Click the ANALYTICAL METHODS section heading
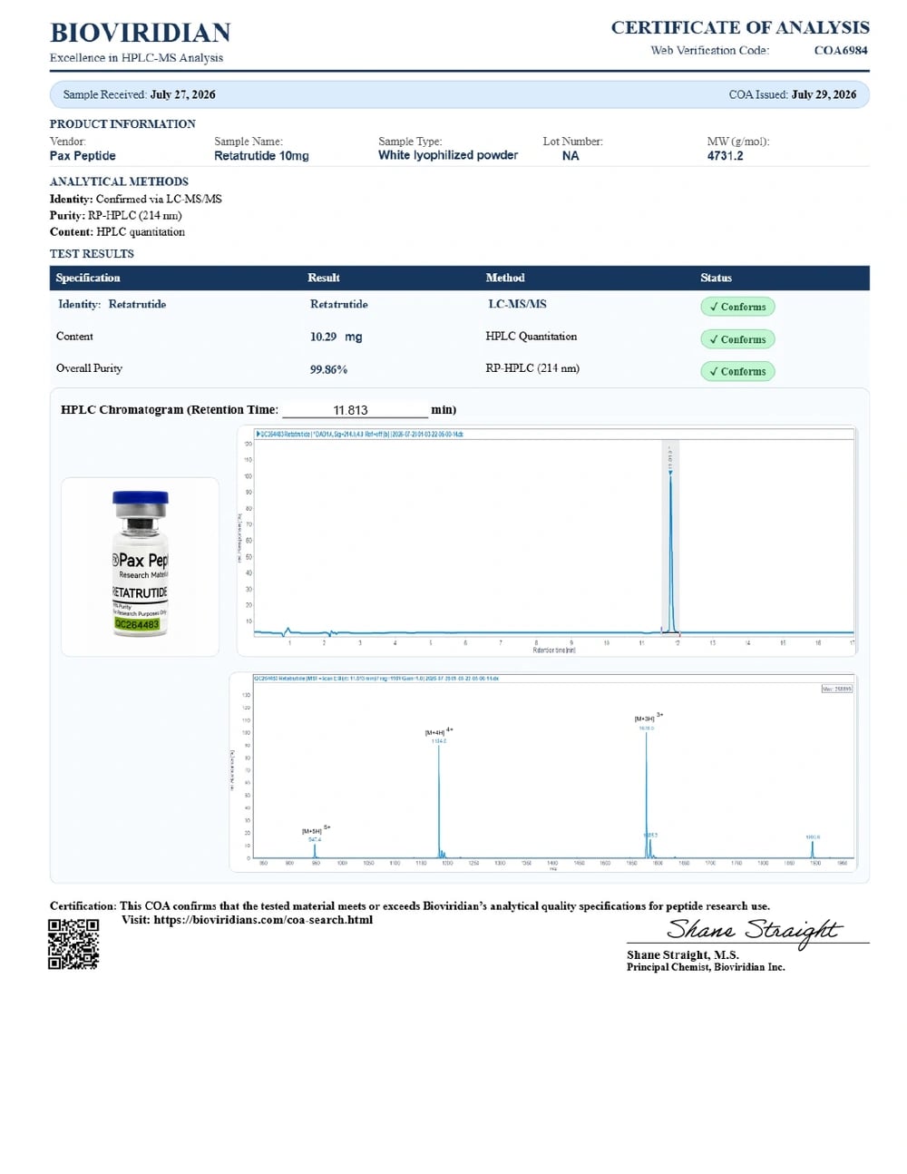The width and height of the screenshot is (907, 1174). [119, 181]
